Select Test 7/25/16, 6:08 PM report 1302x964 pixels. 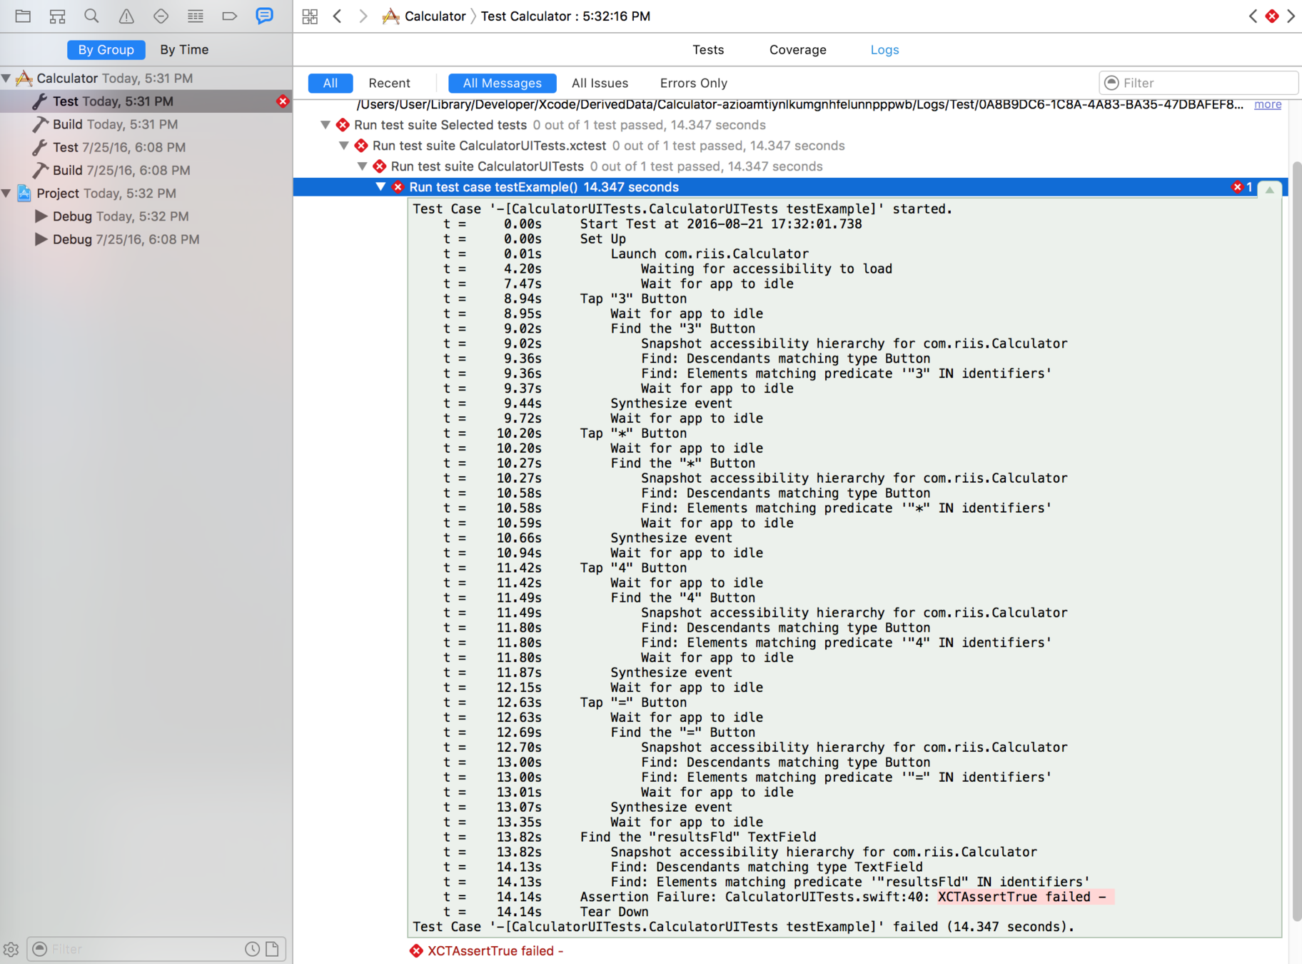point(146,147)
